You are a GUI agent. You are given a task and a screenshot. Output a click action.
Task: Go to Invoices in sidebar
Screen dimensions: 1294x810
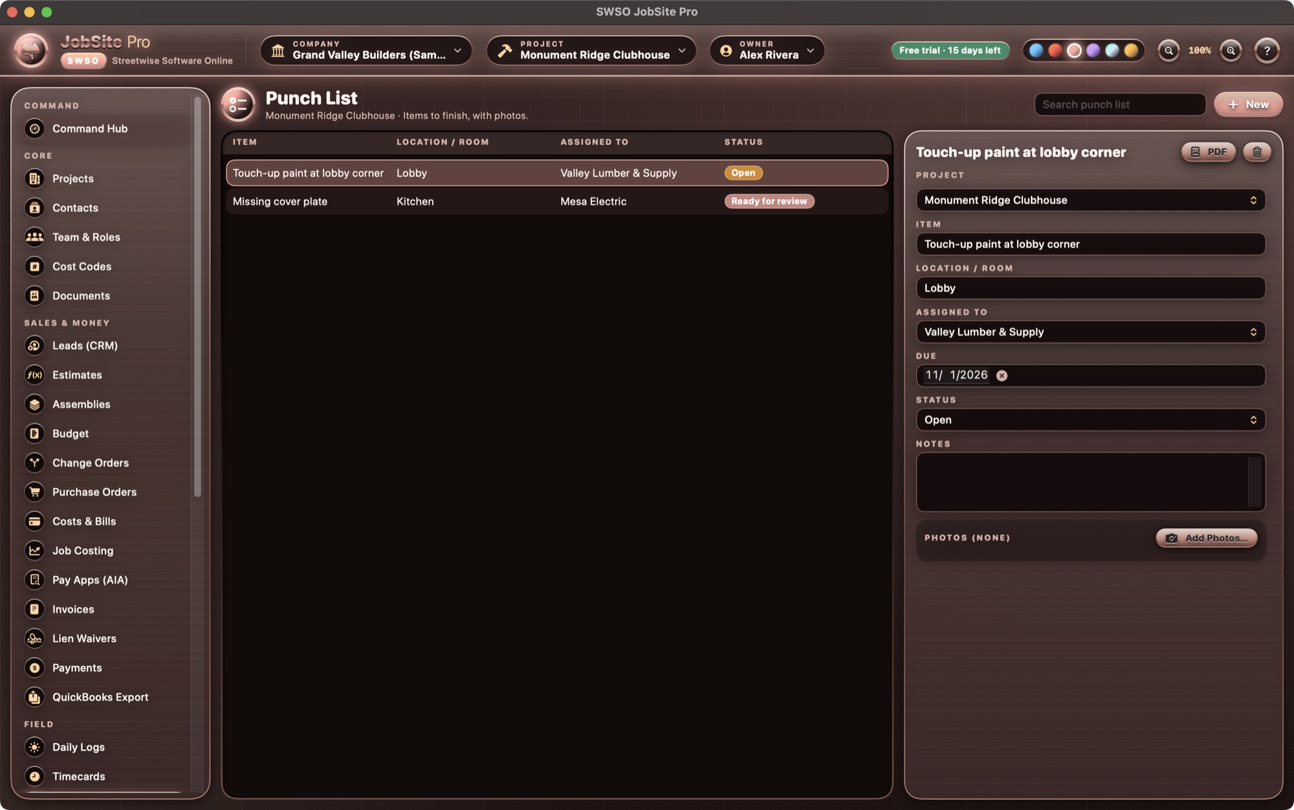pyautogui.click(x=73, y=610)
